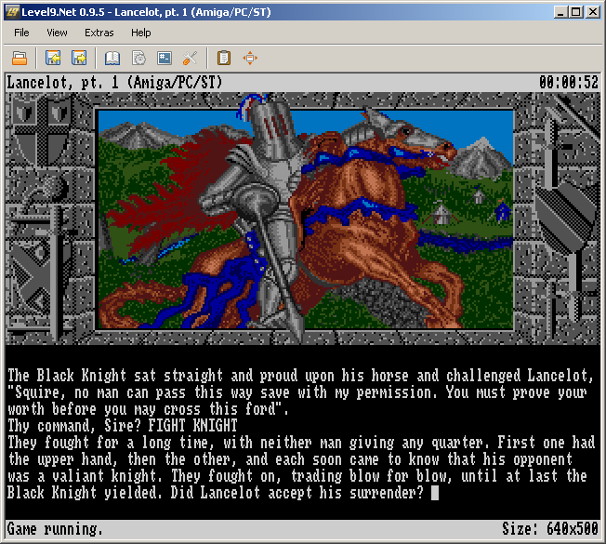Click the open book toolbar icon
Viewport: 606px width, 544px height.
[112, 59]
